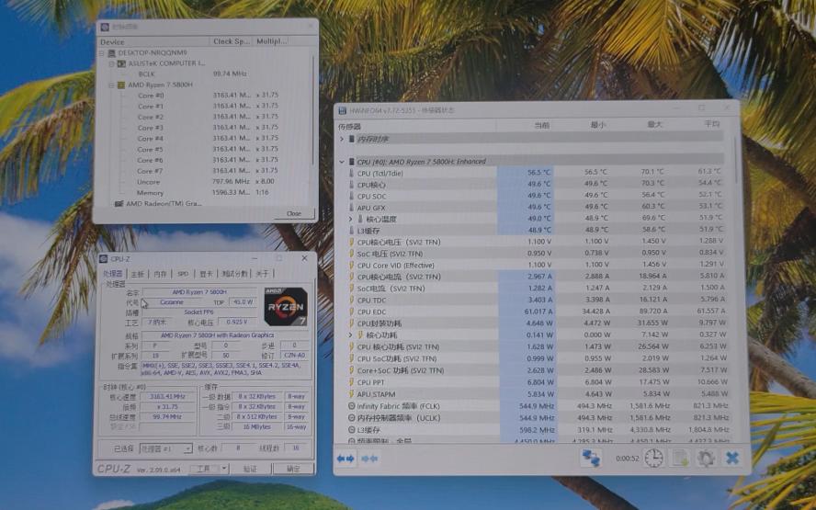The width and height of the screenshot is (816, 510).
Task: Click thermometer icon beside APU GFX
Action: coord(352,208)
